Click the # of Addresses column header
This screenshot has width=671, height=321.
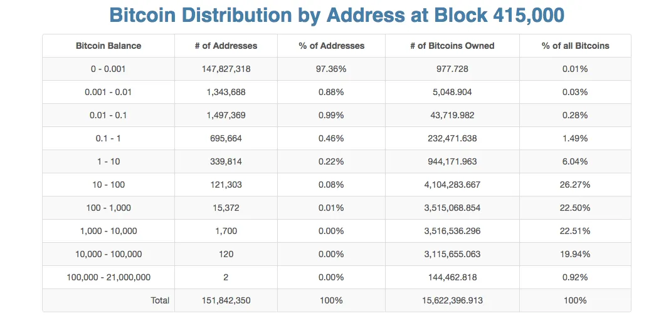(x=226, y=46)
